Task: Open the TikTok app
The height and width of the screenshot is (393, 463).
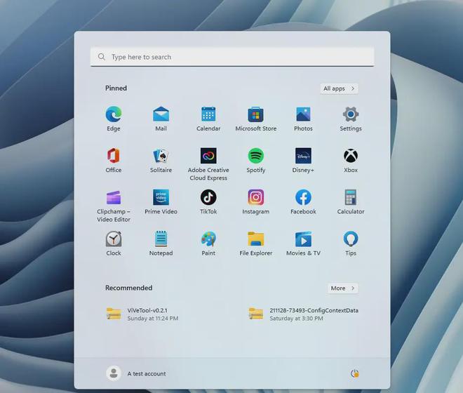Action: (208, 197)
